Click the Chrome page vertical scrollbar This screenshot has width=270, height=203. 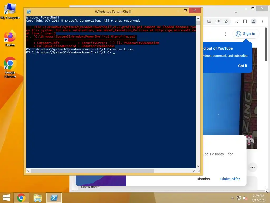pyautogui.click(x=266, y=44)
